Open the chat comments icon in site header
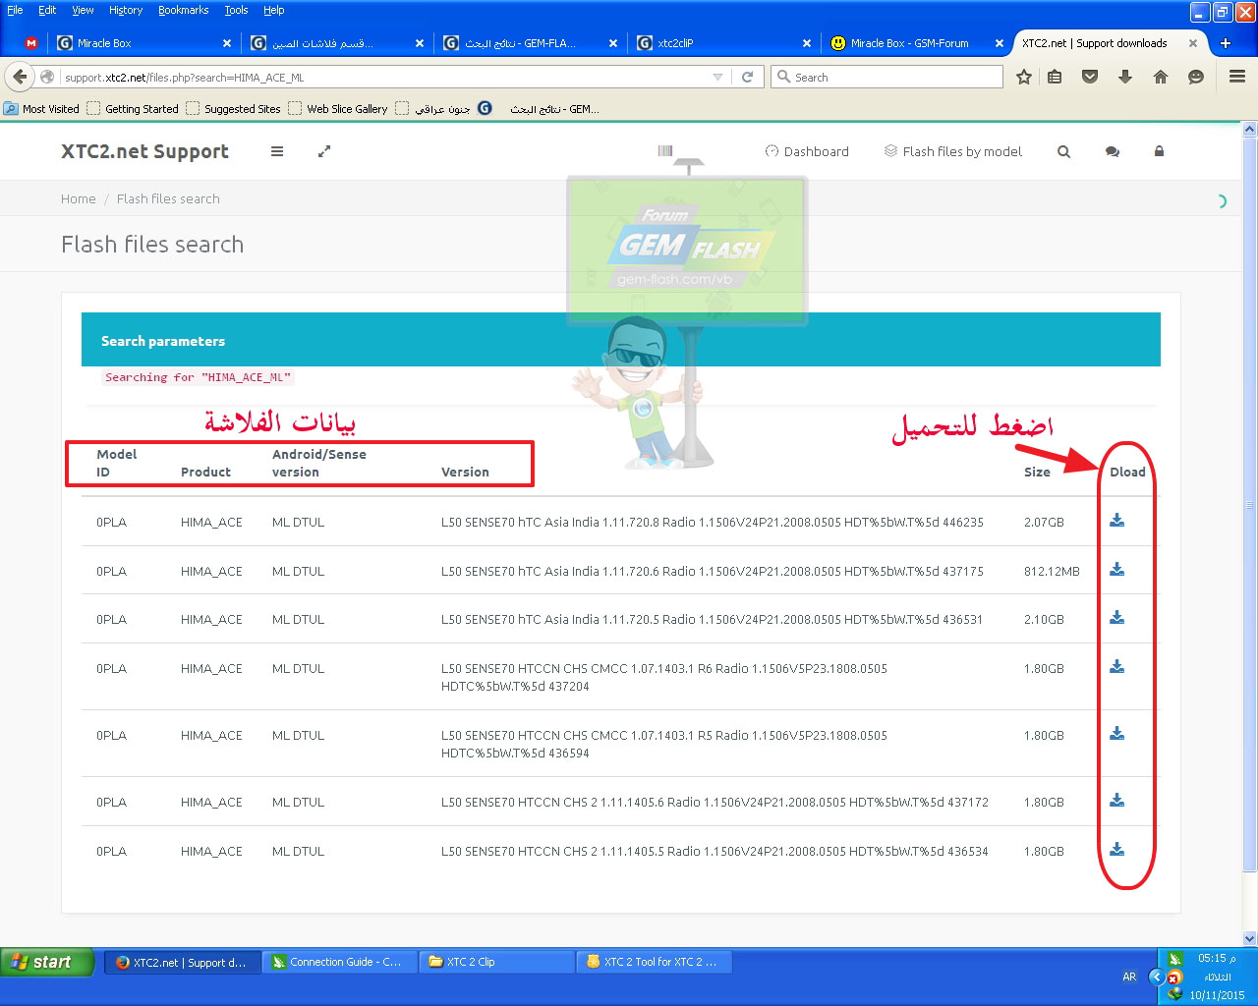The width and height of the screenshot is (1258, 1006). click(x=1112, y=151)
